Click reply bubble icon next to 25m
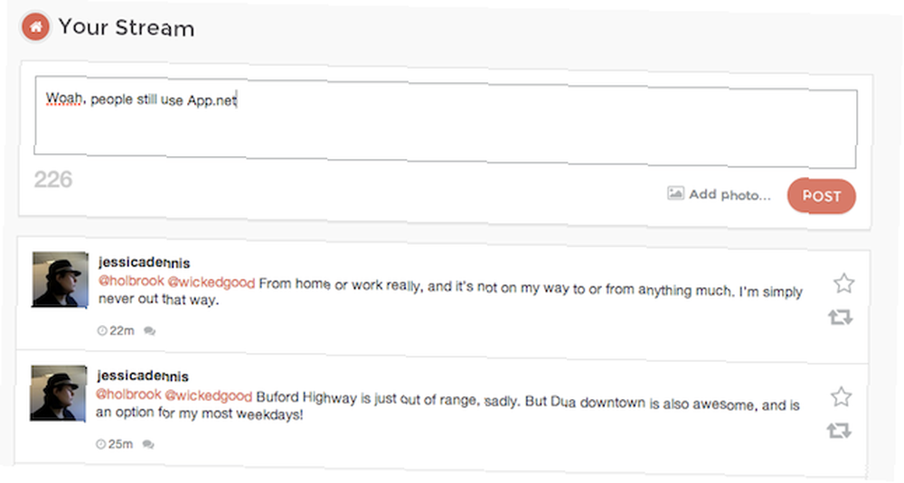This screenshot has height=483, width=904. click(149, 444)
